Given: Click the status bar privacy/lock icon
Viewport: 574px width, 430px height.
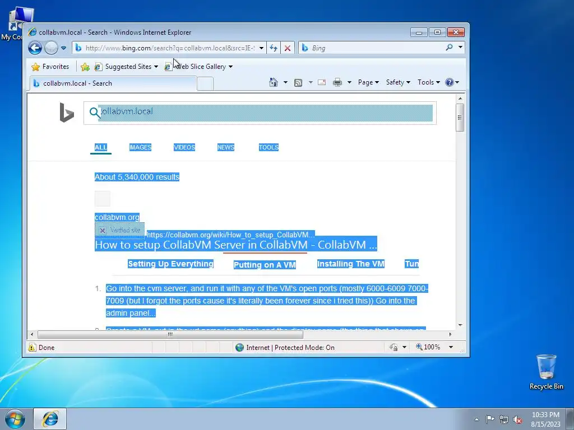Looking at the screenshot, I should [x=394, y=347].
